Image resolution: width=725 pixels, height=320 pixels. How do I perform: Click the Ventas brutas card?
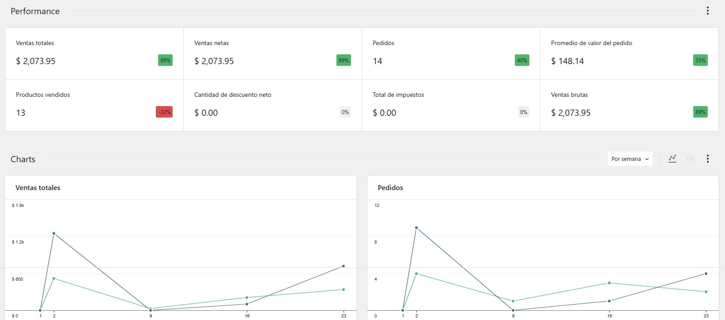[629, 105]
